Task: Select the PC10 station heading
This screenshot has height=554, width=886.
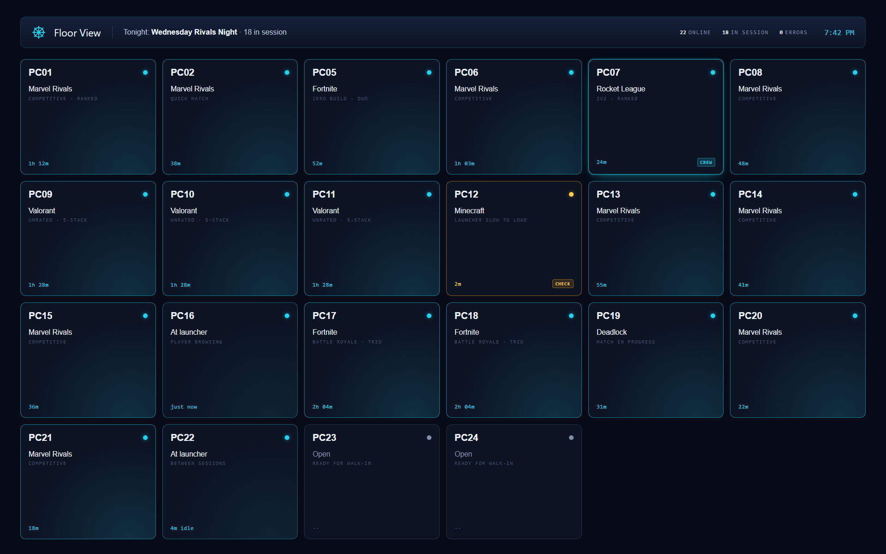Action: [182, 194]
